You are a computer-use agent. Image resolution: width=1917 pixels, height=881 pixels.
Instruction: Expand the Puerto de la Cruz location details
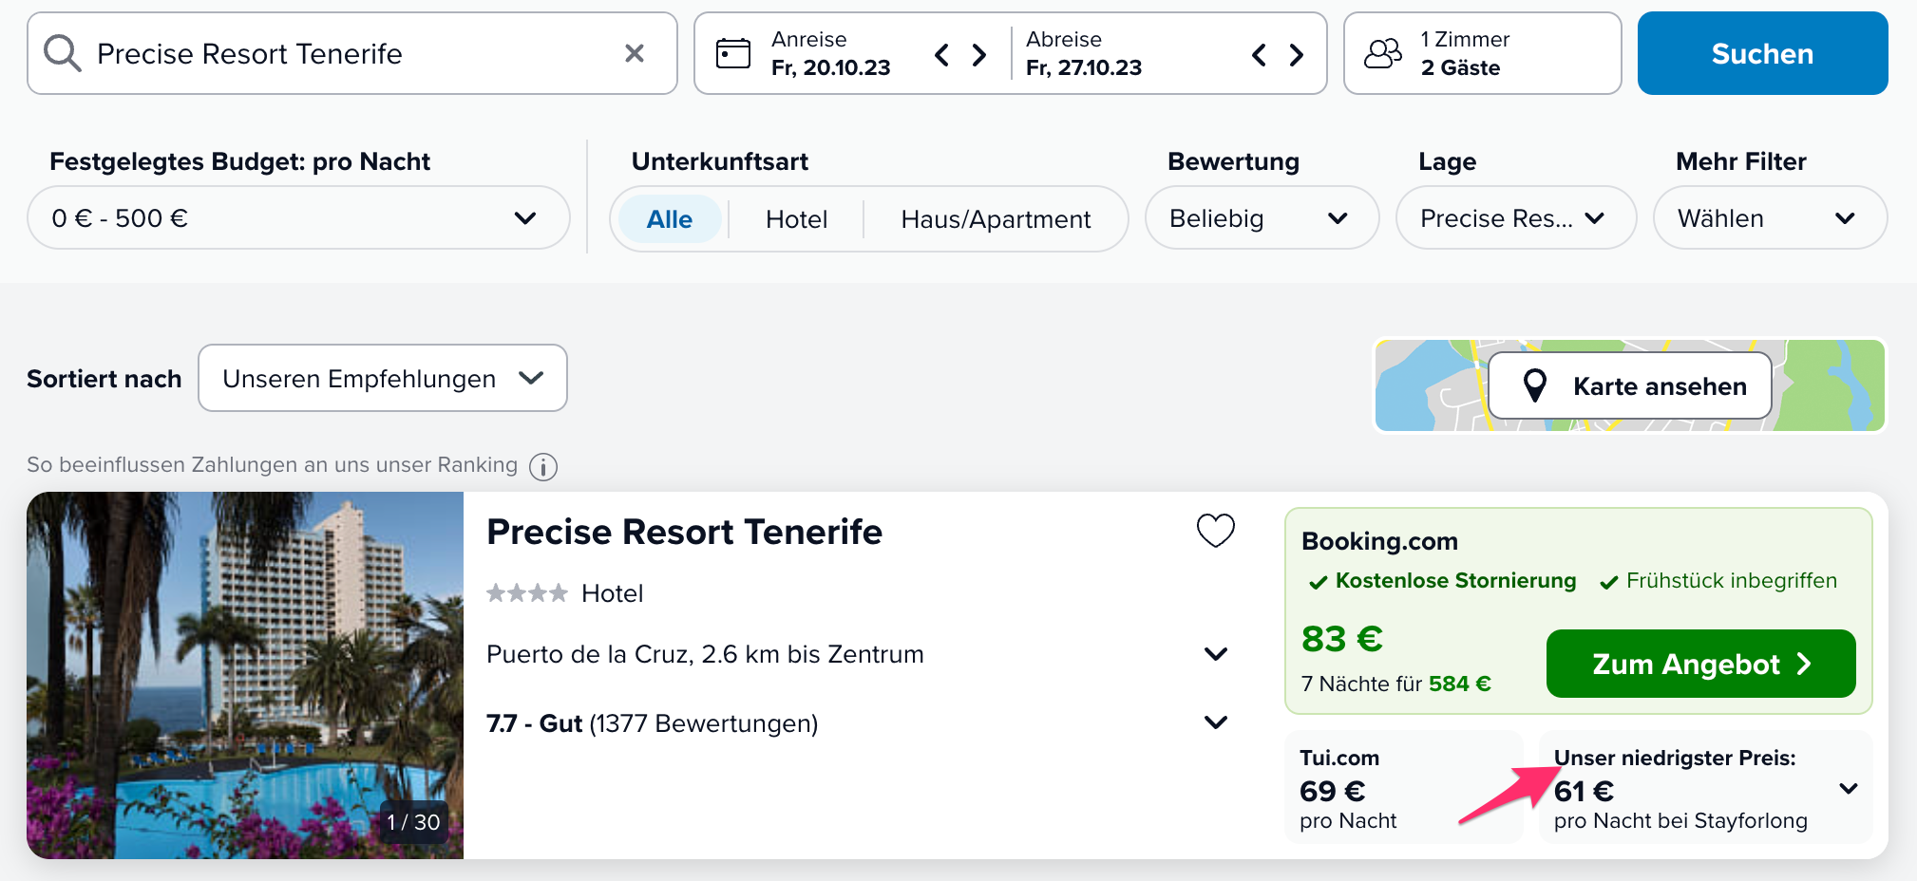click(1216, 654)
